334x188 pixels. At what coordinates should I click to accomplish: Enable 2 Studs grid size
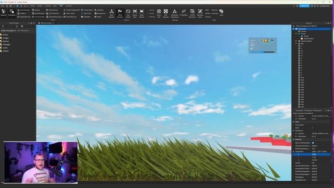tap(151, 10)
